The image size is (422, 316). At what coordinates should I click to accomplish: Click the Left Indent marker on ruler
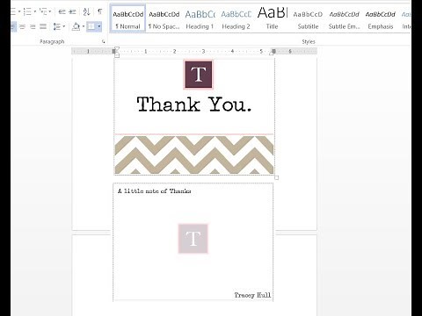[117, 55]
